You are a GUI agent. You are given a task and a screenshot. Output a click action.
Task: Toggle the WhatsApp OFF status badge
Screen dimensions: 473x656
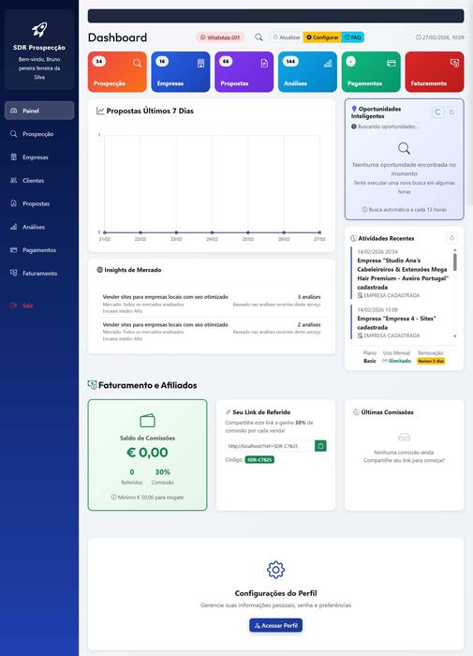pos(220,37)
